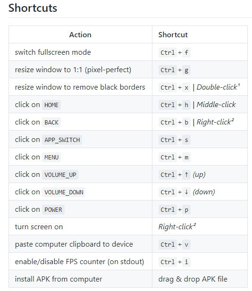Click the Middle-click italic text
Screen dimensions: 252x291
pos(216,105)
